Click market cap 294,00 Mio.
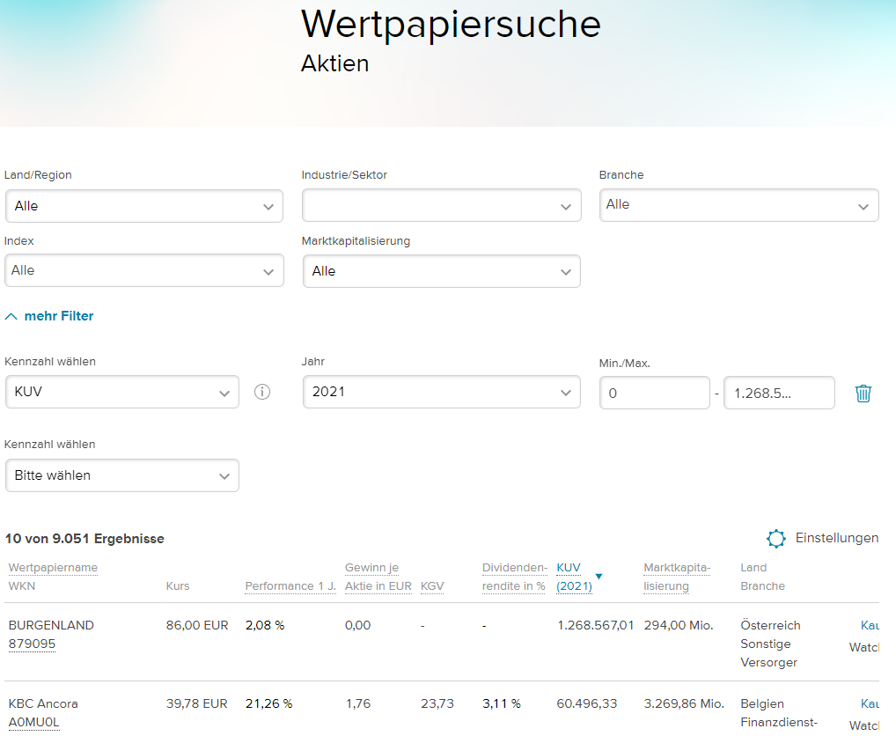This screenshot has width=896, height=736. [x=679, y=626]
